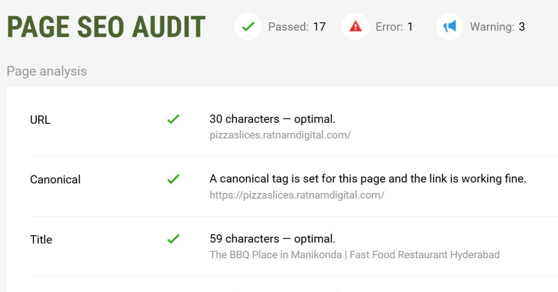Filter results by Error: 1

[x=395, y=27]
